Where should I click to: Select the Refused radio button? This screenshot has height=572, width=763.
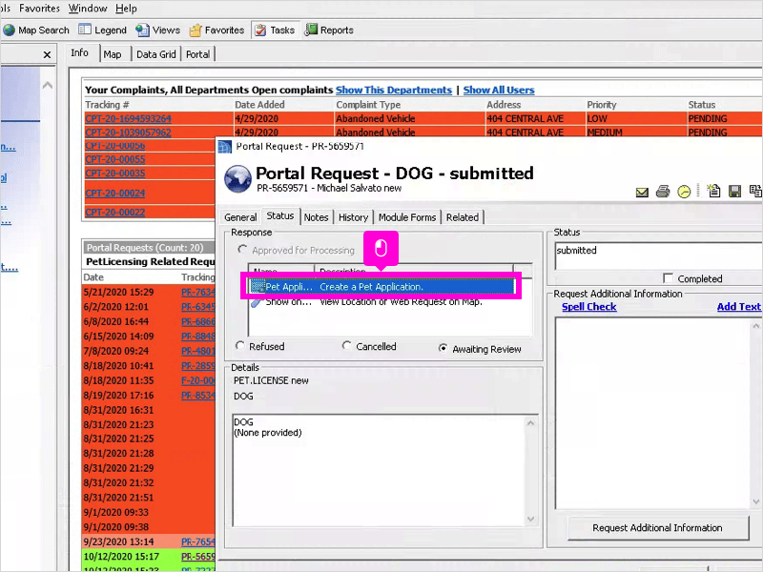(240, 346)
